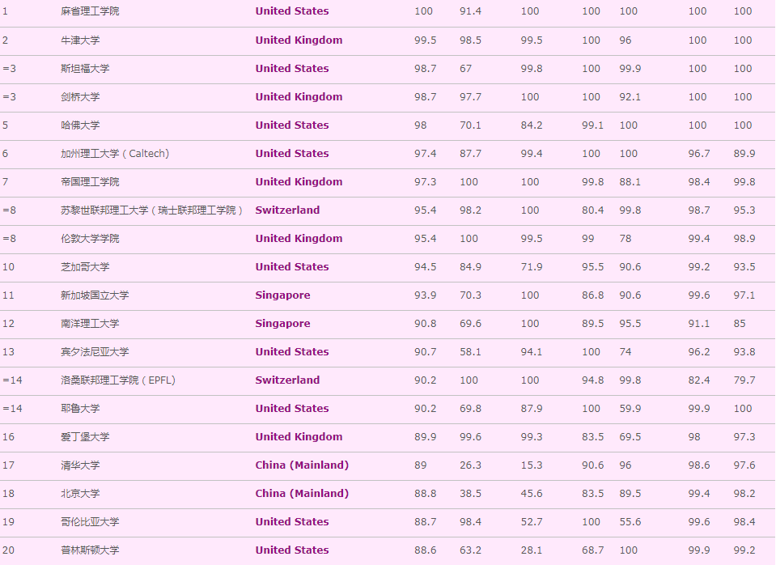Click score 84.2 in the 哈佛大学 row

(532, 125)
